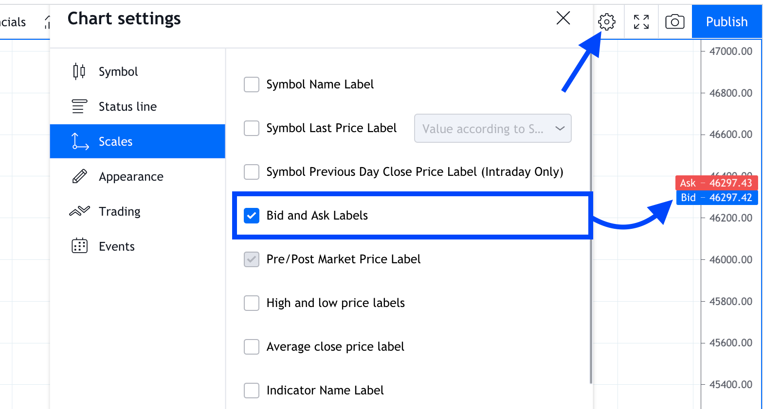Click the Trading icon in sidebar

coord(79,211)
